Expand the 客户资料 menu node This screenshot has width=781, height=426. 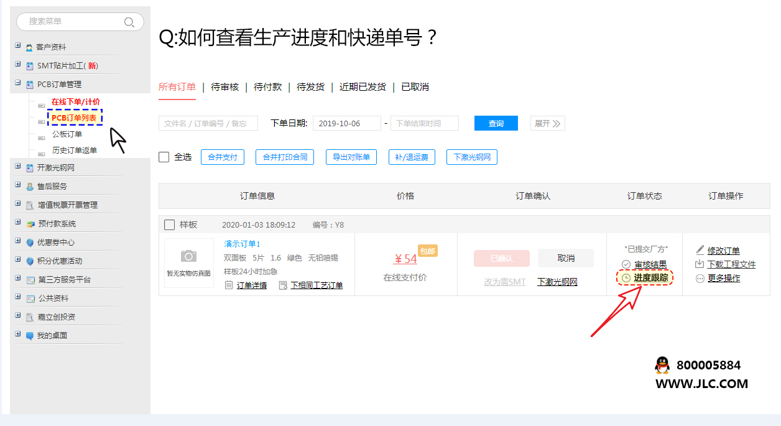pos(18,46)
